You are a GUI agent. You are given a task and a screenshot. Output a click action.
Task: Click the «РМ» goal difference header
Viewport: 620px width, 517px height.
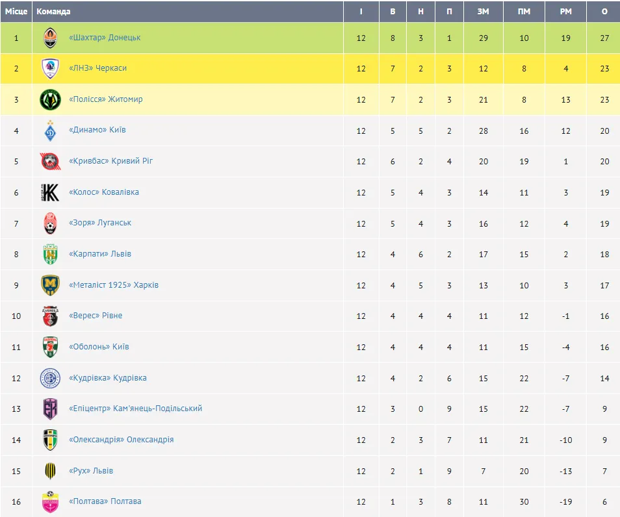pyautogui.click(x=565, y=12)
